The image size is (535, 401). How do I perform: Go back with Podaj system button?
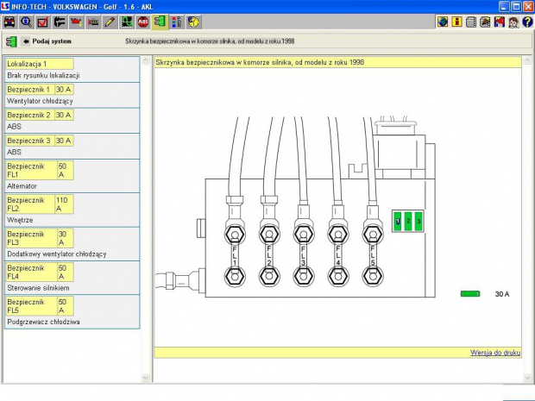click(46, 41)
